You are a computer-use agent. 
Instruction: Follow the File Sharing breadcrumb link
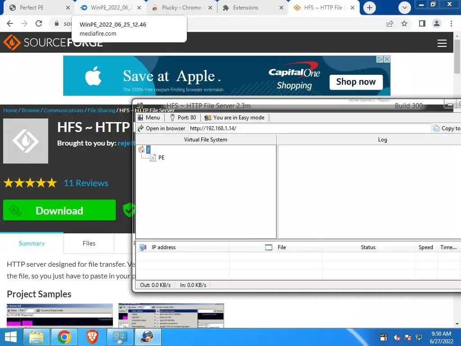tap(101, 110)
